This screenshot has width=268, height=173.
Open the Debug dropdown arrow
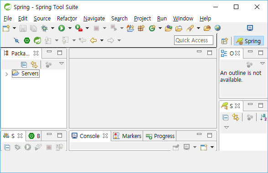point(53,28)
